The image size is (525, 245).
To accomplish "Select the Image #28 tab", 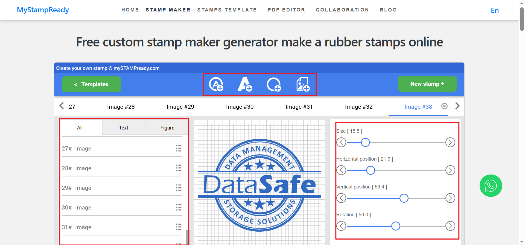I will click(121, 107).
